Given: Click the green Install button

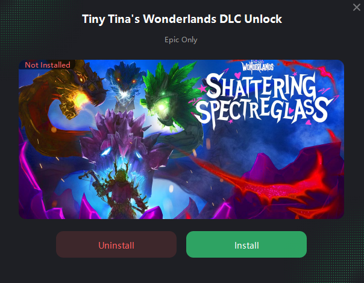Looking at the screenshot, I should (x=246, y=244).
